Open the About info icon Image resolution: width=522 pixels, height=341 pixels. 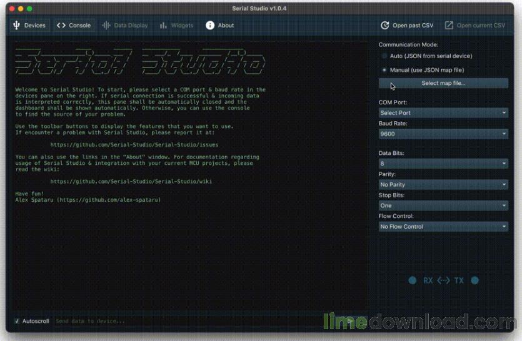pyautogui.click(x=209, y=25)
